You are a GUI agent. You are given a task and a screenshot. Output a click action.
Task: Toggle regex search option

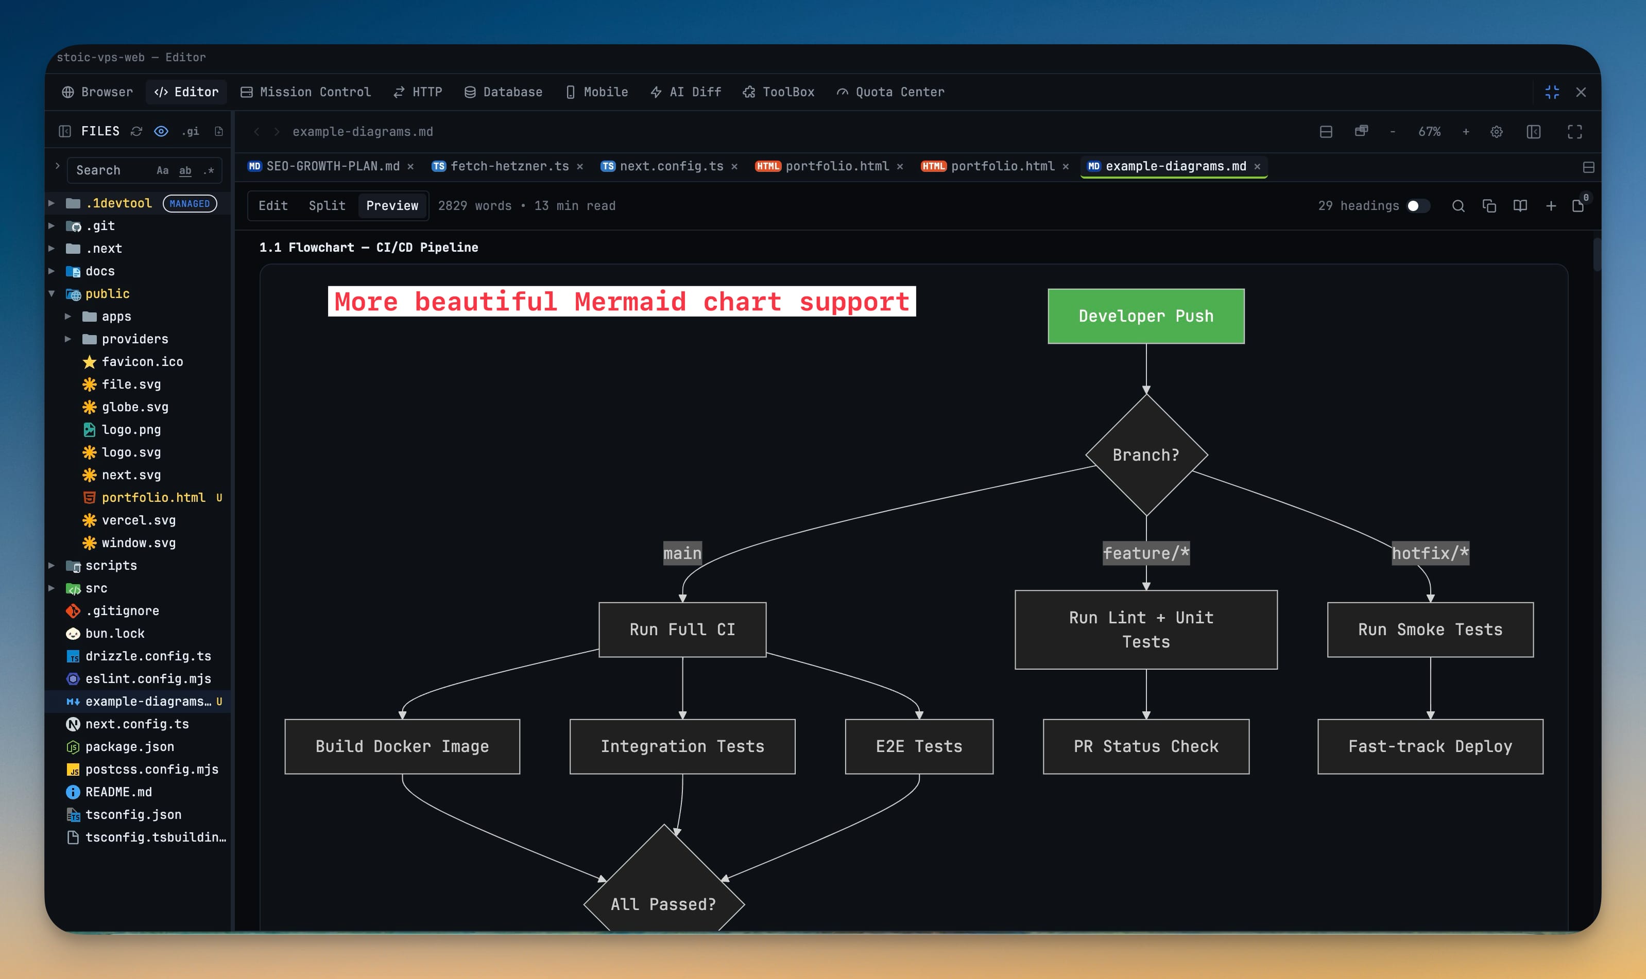pyautogui.click(x=209, y=170)
